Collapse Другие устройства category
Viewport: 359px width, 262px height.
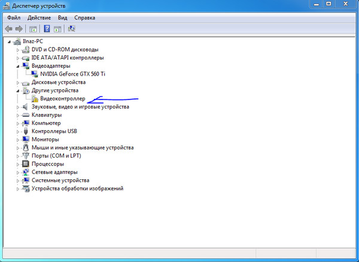(x=18, y=91)
